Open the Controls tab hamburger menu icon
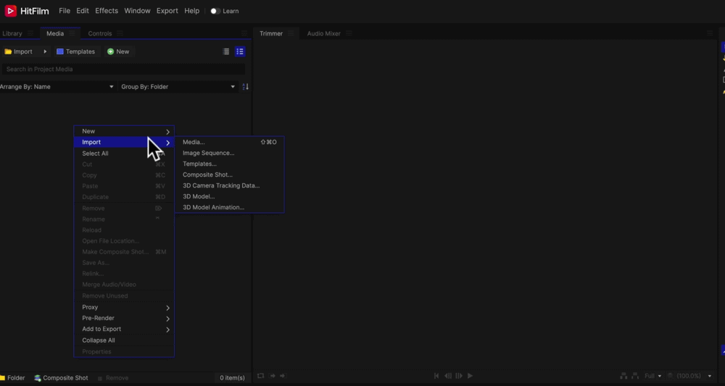 click(x=120, y=33)
